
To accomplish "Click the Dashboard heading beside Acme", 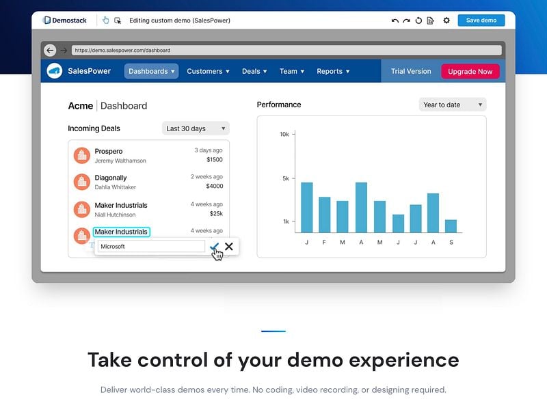I will coord(124,106).
